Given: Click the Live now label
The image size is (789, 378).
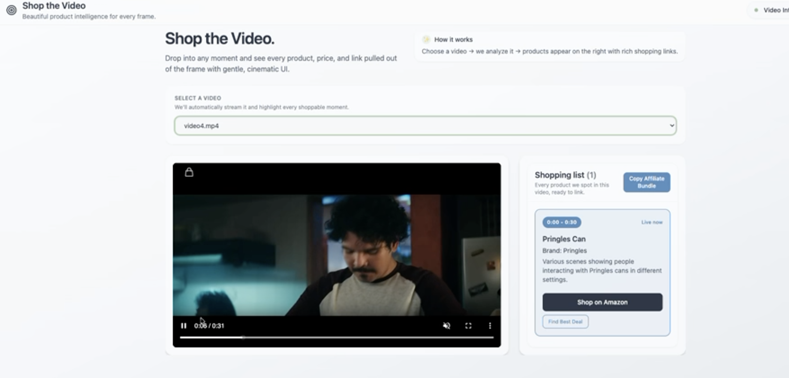Looking at the screenshot, I should [x=652, y=222].
